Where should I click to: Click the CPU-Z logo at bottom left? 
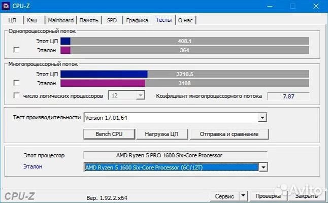click(x=19, y=196)
